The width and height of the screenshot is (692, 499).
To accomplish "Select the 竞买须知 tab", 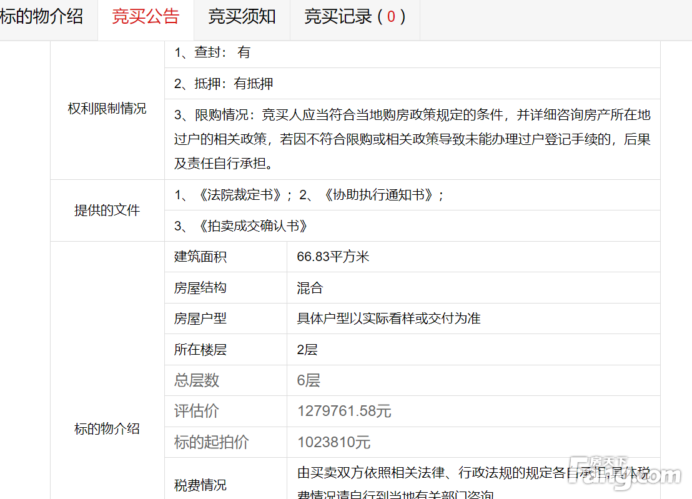I will (x=242, y=17).
